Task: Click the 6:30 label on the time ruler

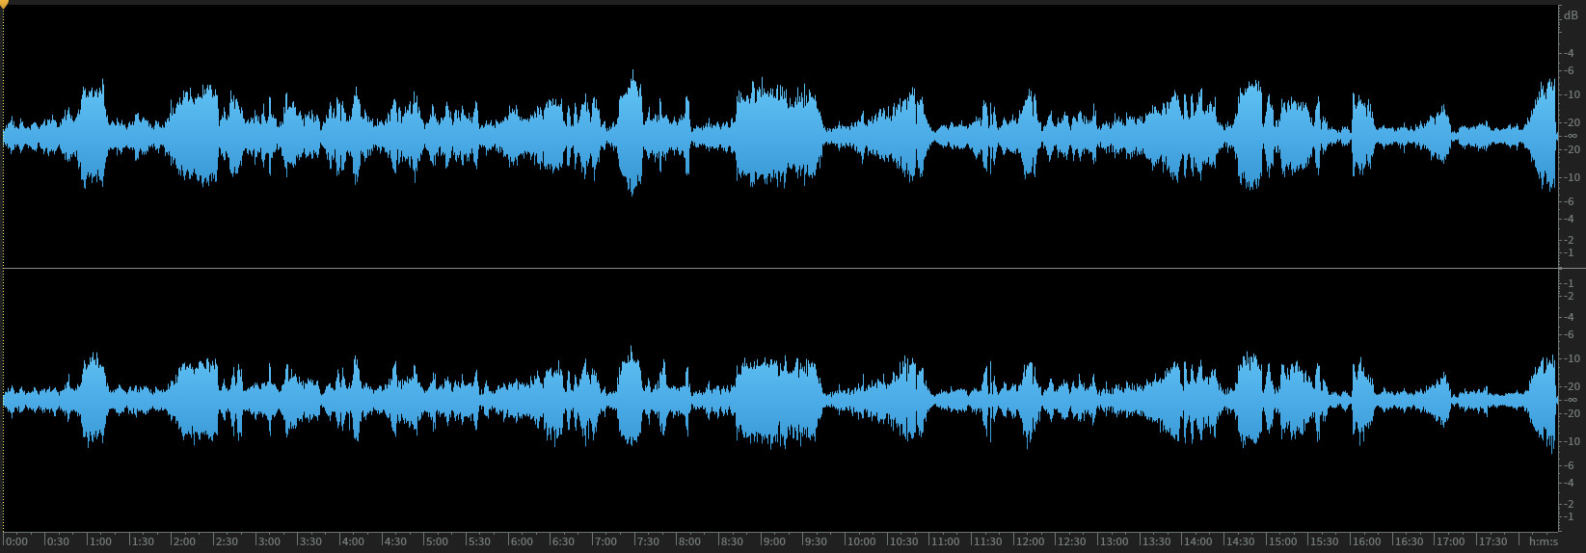Action: coord(563,541)
